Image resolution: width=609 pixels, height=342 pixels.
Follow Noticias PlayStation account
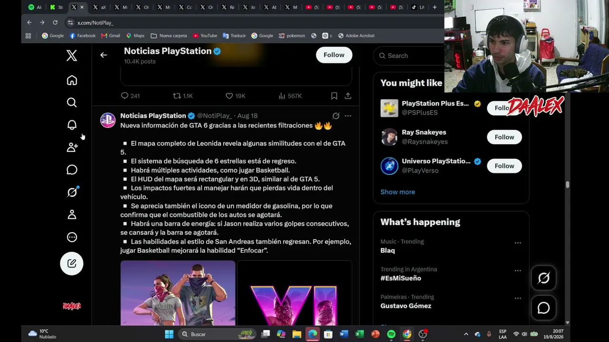tap(334, 55)
